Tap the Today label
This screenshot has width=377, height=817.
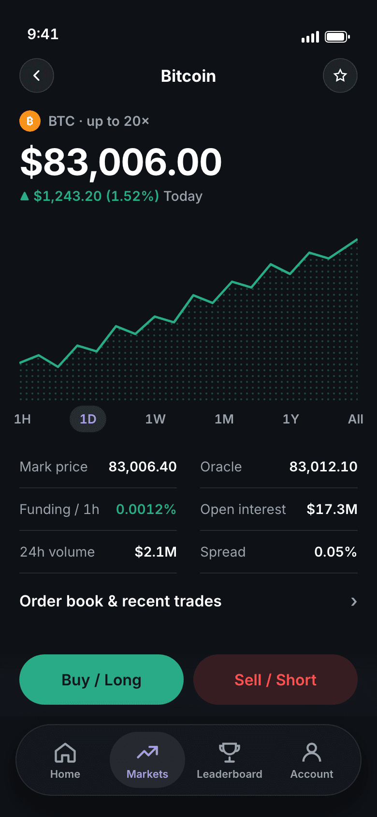tap(183, 196)
